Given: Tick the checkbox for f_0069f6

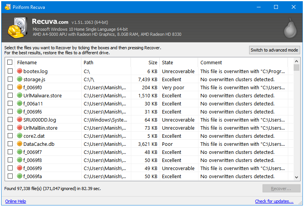Looking at the screenshot, I should (10, 112).
